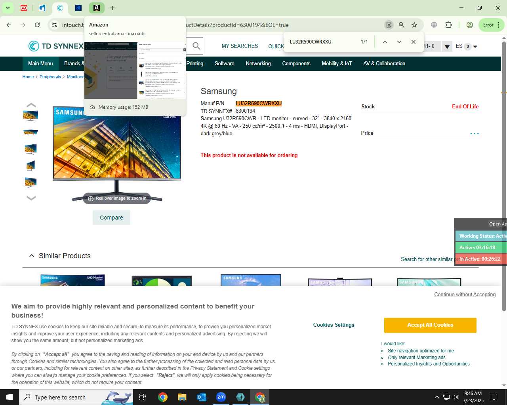Click the find-in-page icon in the address bar

click(389, 25)
